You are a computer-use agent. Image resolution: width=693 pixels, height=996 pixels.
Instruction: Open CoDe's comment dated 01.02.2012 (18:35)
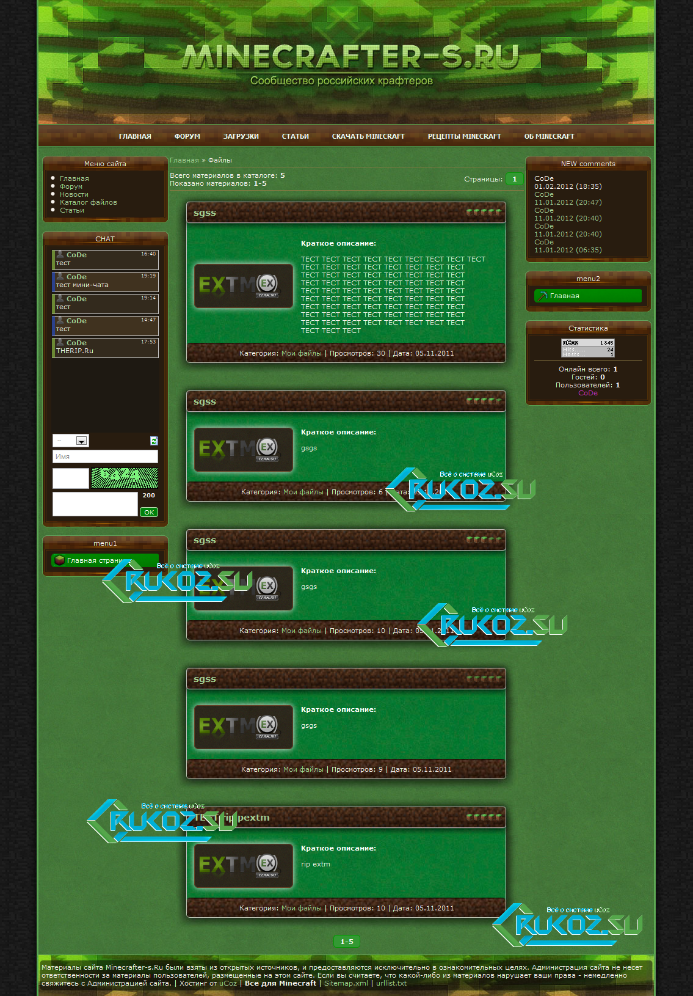tap(568, 183)
